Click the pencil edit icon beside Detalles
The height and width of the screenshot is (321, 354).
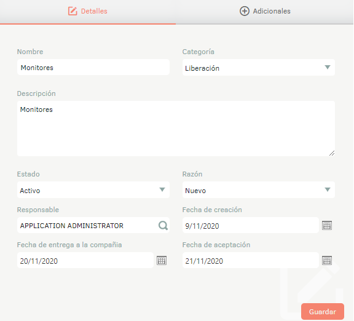(x=73, y=11)
